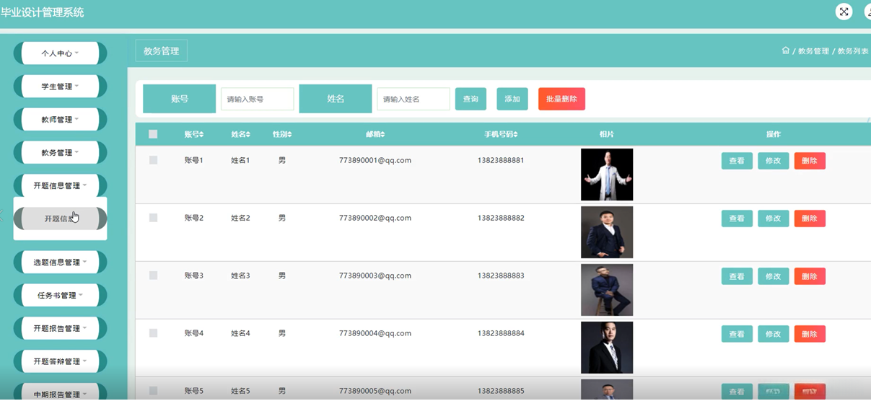
Task: Select the checkbox for row 账号2
Action: point(153,218)
